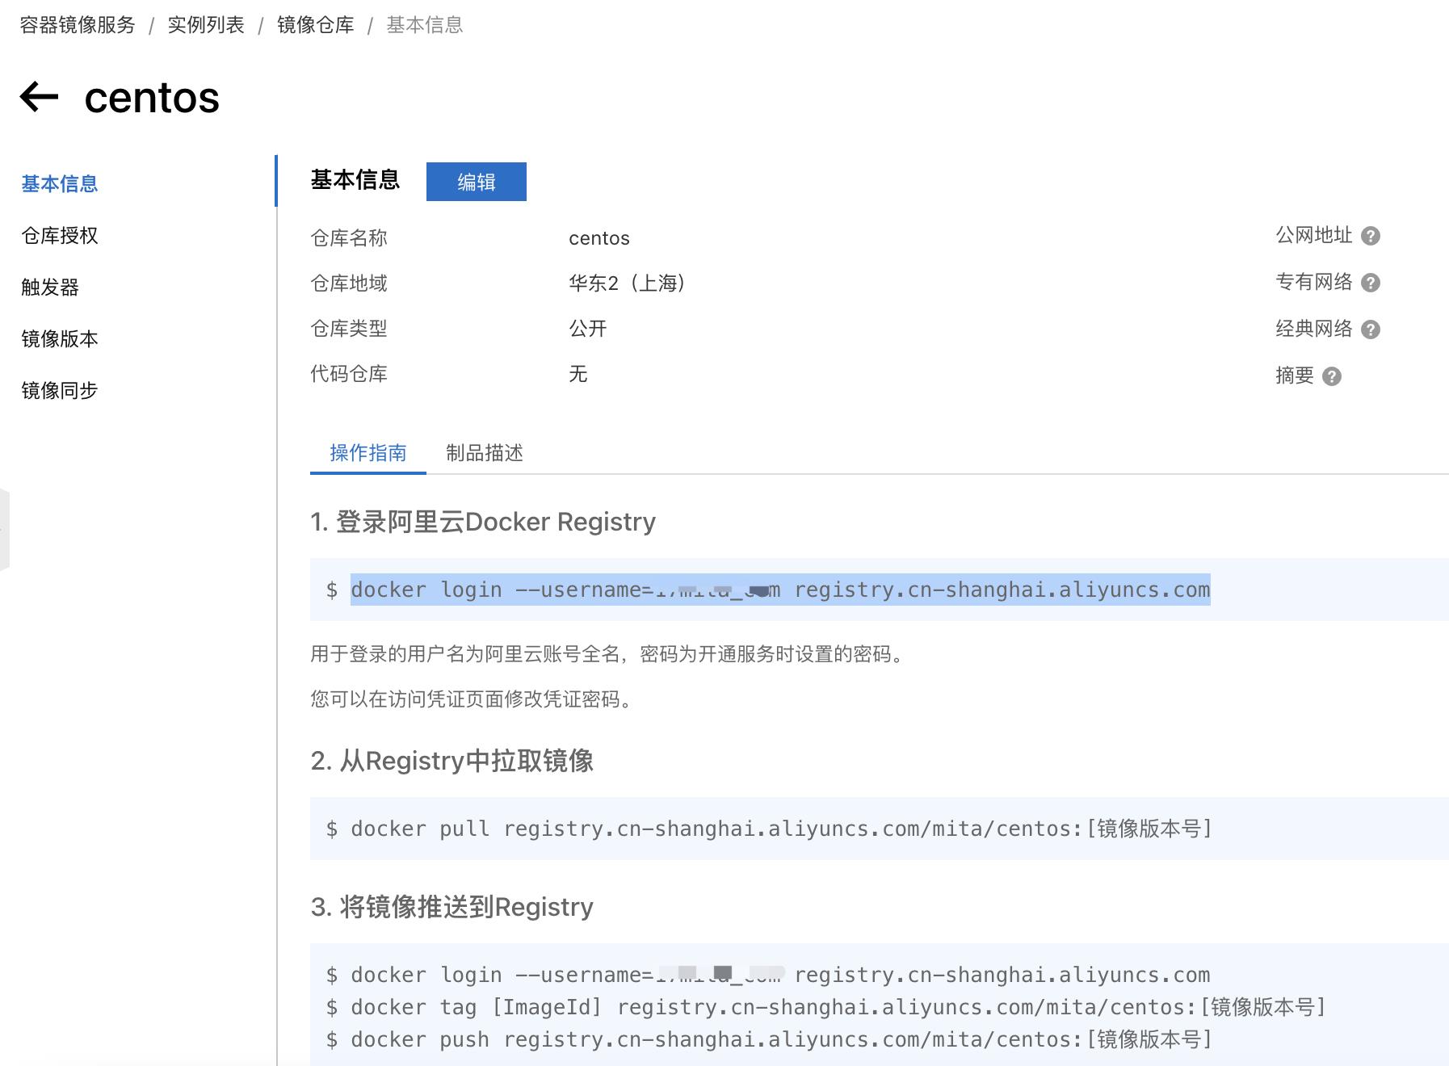
Task: Switch to the 制品描述 tab
Action: tap(485, 453)
